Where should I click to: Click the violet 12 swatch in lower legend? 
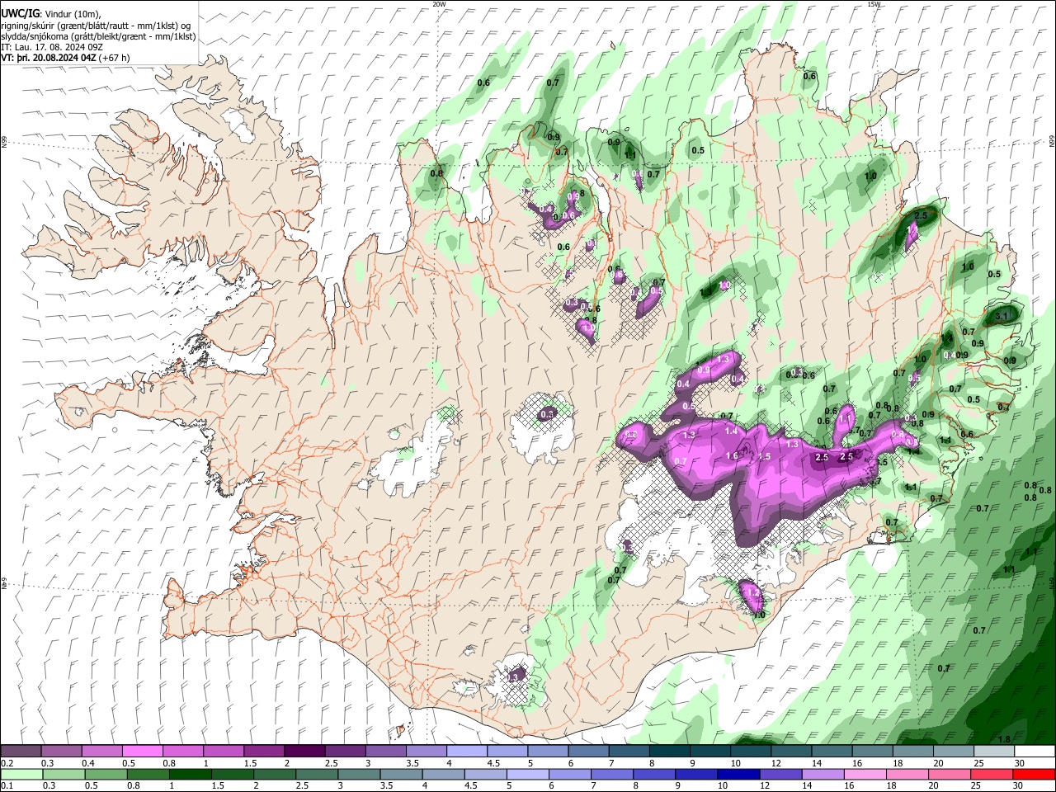tap(780, 775)
